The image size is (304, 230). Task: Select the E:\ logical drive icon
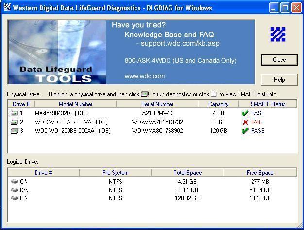tap(15, 198)
